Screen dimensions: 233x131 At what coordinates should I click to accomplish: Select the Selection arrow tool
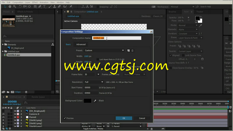(x=5, y=6)
